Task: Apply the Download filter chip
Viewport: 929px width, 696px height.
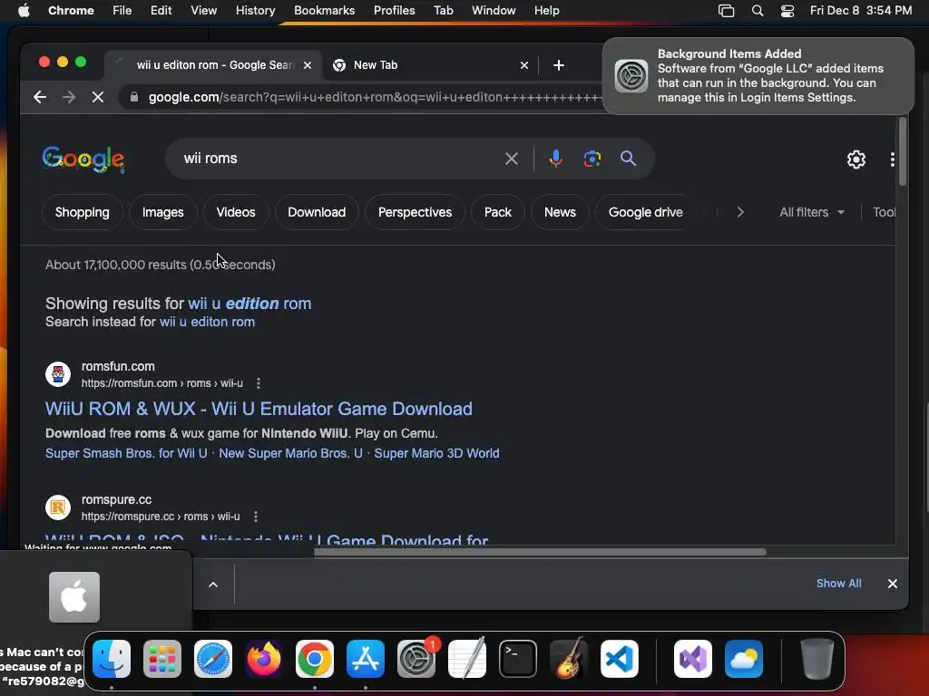Action: point(317,212)
